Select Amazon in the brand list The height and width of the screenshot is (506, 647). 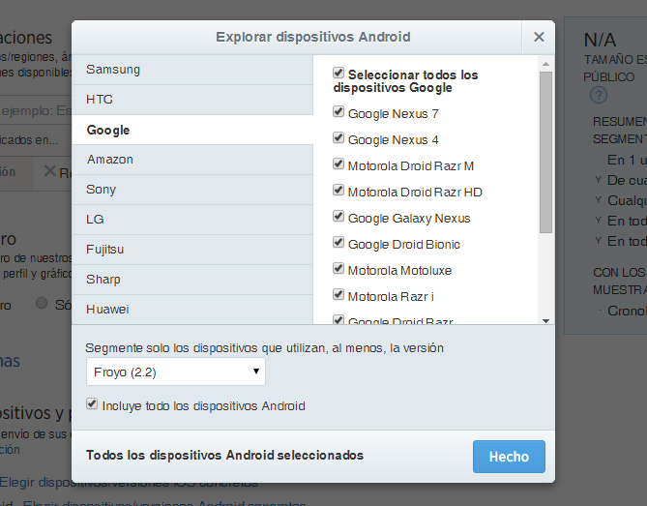tap(192, 160)
